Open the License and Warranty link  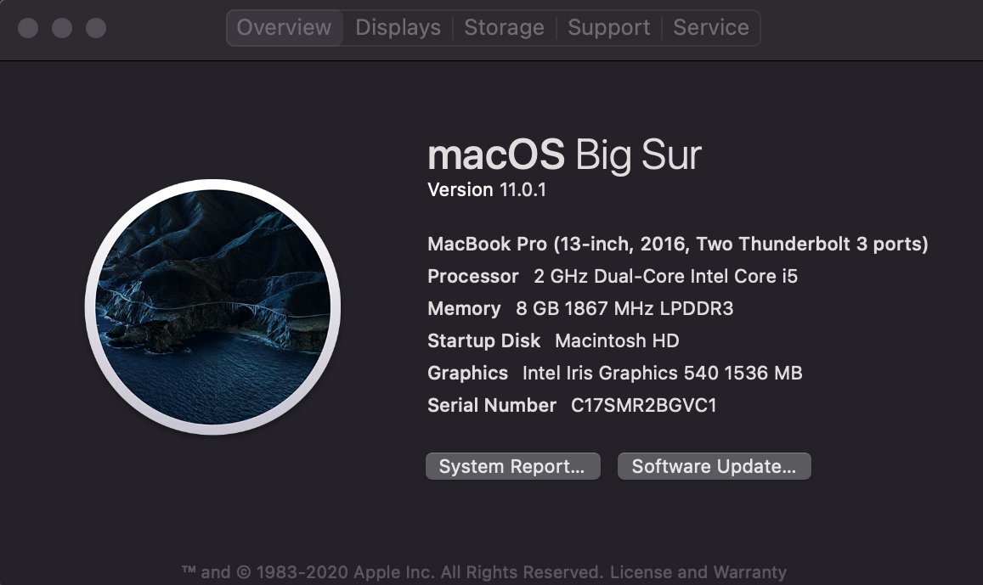click(x=698, y=572)
